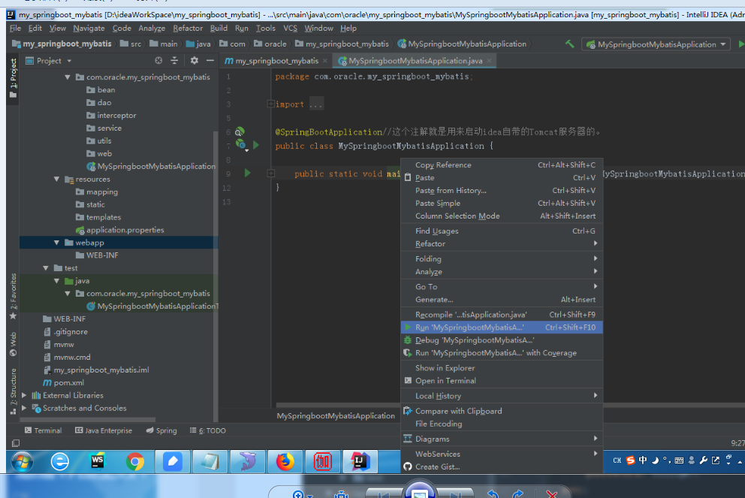Close the my_springboot_mybatis editor tab
This screenshot has height=498, width=745.
(325, 61)
